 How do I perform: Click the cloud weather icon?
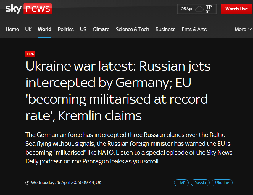199,9
